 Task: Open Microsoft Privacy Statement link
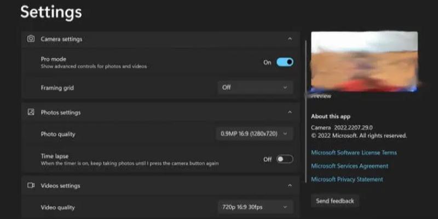pos(347,180)
